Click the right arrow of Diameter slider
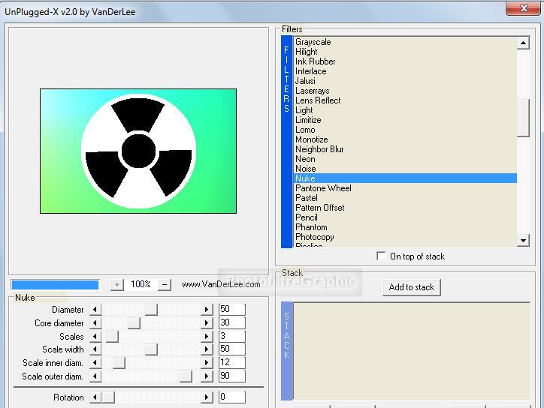 tap(207, 309)
